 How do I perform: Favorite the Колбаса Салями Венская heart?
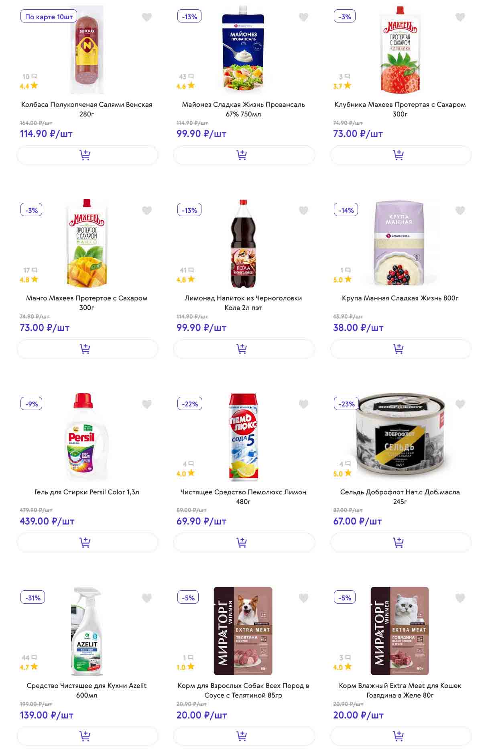(147, 17)
